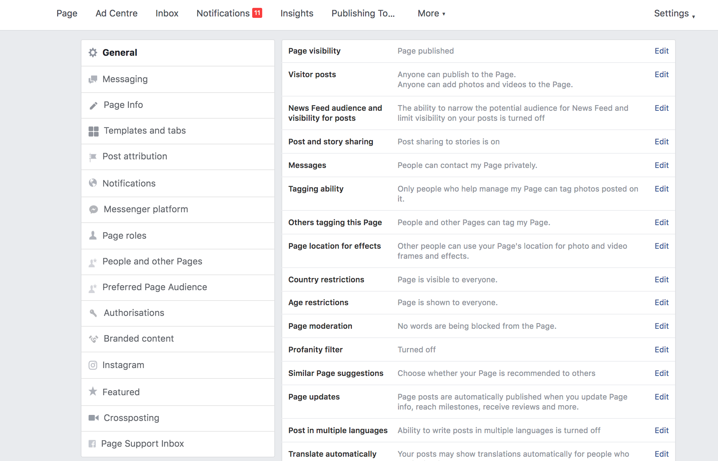The width and height of the screenshot is (718, 461).
Task: Click 'People can contact my Page privately.' text
Action: (467, 165)
